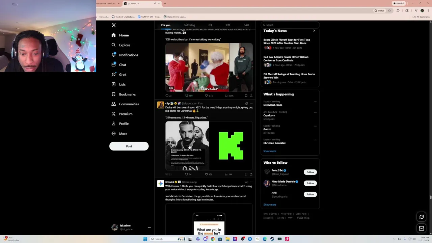Open the Privacy Policy footer link

click(x=286, y=214)
